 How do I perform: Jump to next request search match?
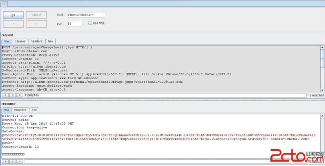pos(20,95)
